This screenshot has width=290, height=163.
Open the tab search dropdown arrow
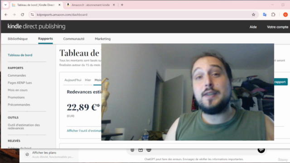(5, 5)
